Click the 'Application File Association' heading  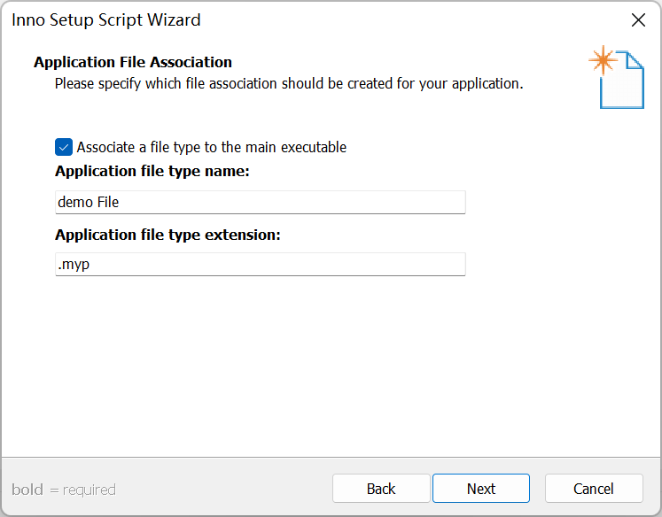tap(133, 62)
